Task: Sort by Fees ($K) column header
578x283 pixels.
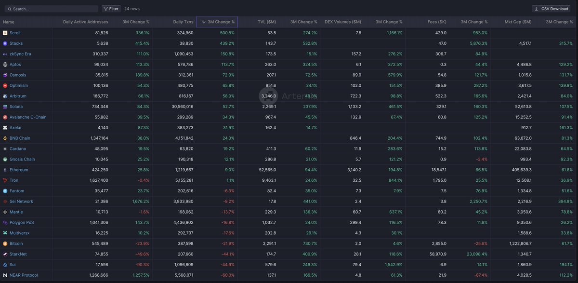Action: [x=437, y=22]
